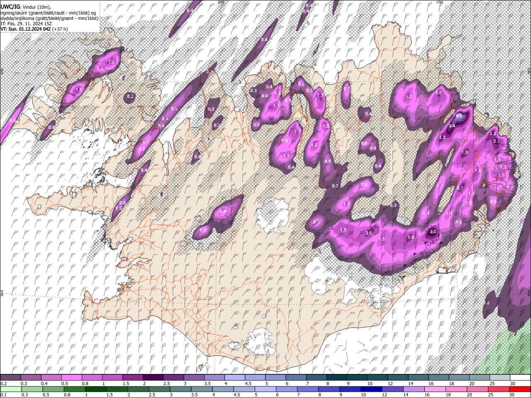Screen dimensions: 531x398
Task: Pick the darkest purple 2 snow legend swatch
Action: click(153, 377)
